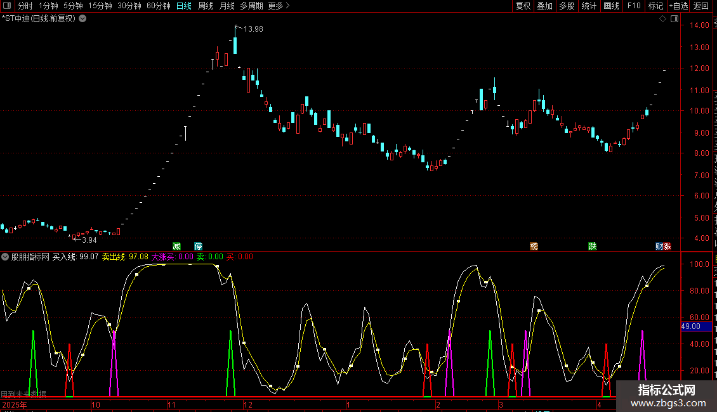This screenshot has width=717, height=412.
Task: Click the 卖出线: 97.08 value
Action: pos(125,257)
